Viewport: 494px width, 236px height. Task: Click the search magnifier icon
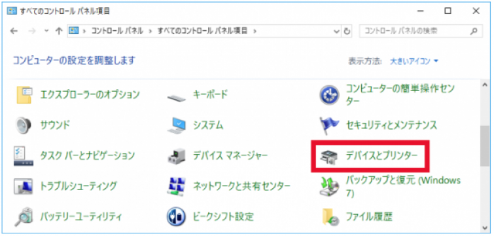click(x=474, y=31)
